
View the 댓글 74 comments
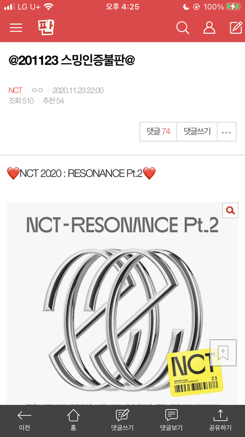tap(158, 132)
